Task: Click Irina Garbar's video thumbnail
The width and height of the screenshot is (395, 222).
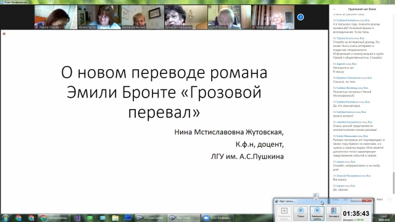Action: [99, 17]
